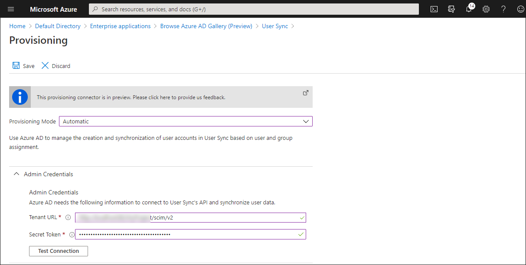This screenshot has width=526, height=265.
Task: Go to the Home breadcrumb
Action: point(17,26)
